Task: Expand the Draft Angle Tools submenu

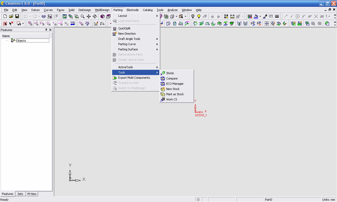Action: point(136,39)
